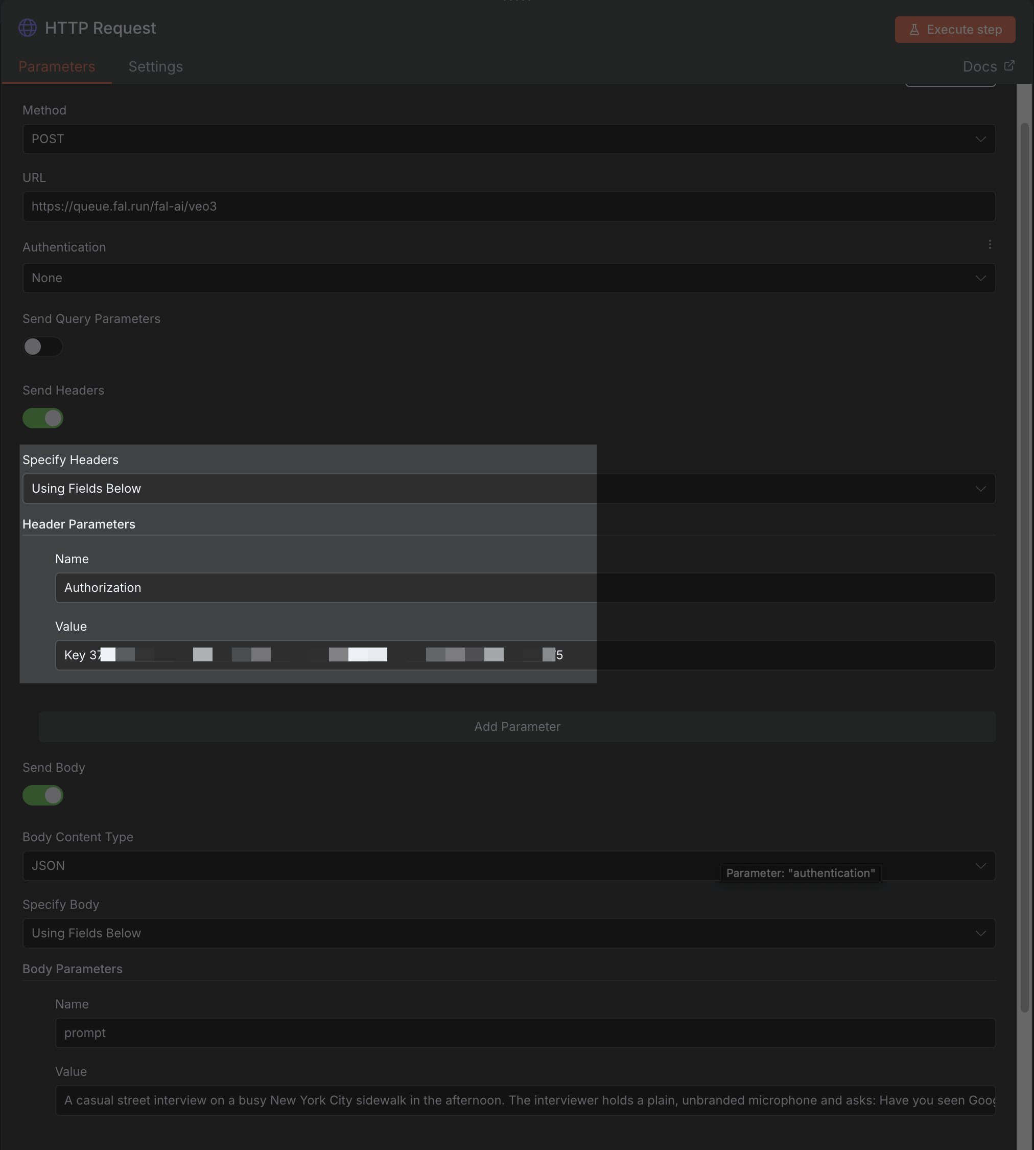Toggle Send Query Parameters switch
Screen dimensions: 1034x1150
(42, 347)
